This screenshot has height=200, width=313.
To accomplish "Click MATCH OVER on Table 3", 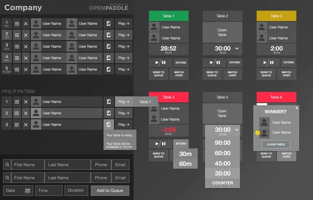I will [287, 74].
